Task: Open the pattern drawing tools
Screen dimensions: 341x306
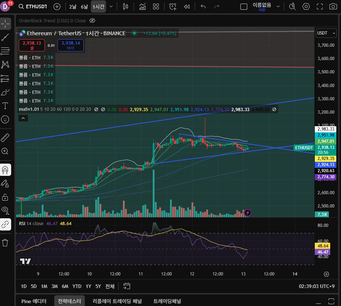Action: [x=5, y=65]
